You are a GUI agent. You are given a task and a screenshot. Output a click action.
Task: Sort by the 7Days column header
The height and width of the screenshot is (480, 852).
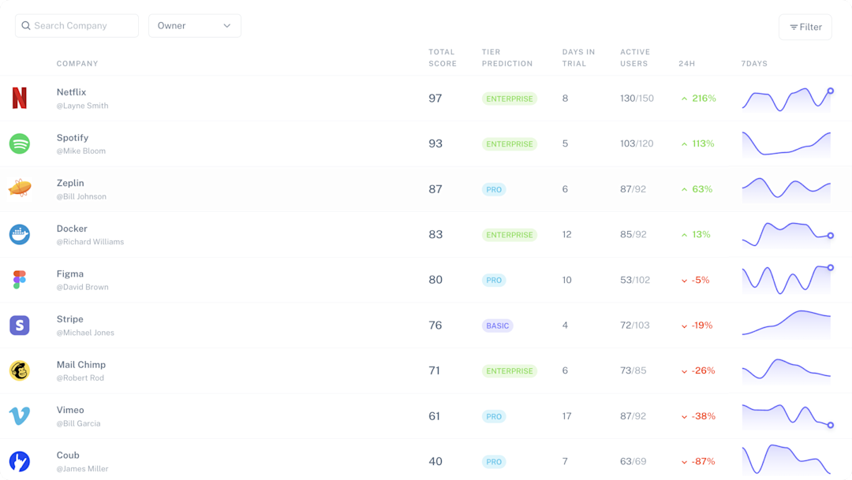pos(754,64)
